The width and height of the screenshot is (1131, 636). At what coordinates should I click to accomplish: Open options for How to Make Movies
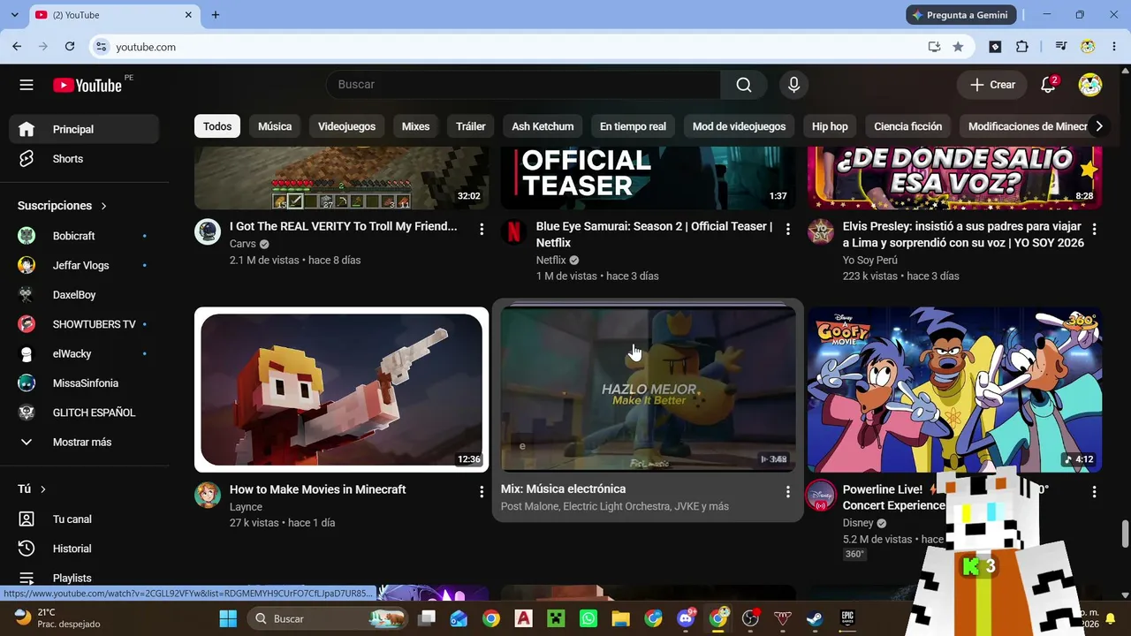482,491
